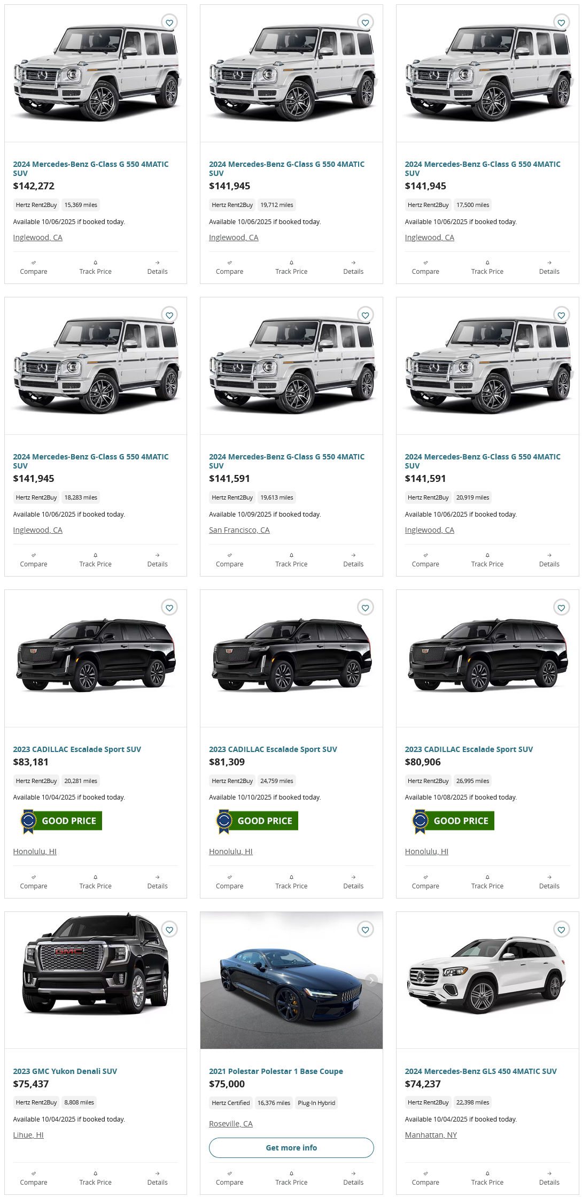Image resolution: width=582 pixels, height=1197 pixels.
Task: Toggle favorite on the $80,906 Escalade
Action: (561, 608)
